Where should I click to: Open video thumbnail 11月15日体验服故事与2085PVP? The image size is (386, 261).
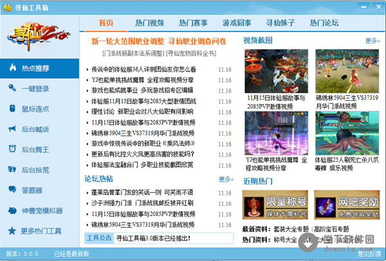coord(276,71)
